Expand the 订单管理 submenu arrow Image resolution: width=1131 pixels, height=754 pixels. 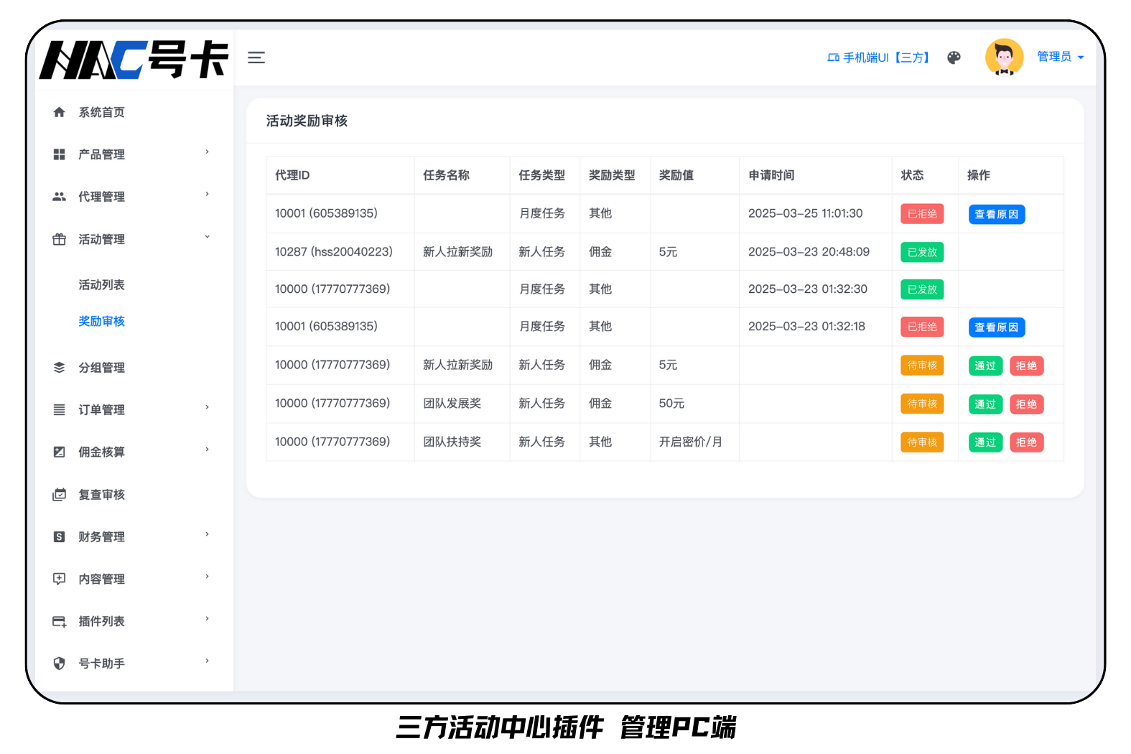(208, 408)
